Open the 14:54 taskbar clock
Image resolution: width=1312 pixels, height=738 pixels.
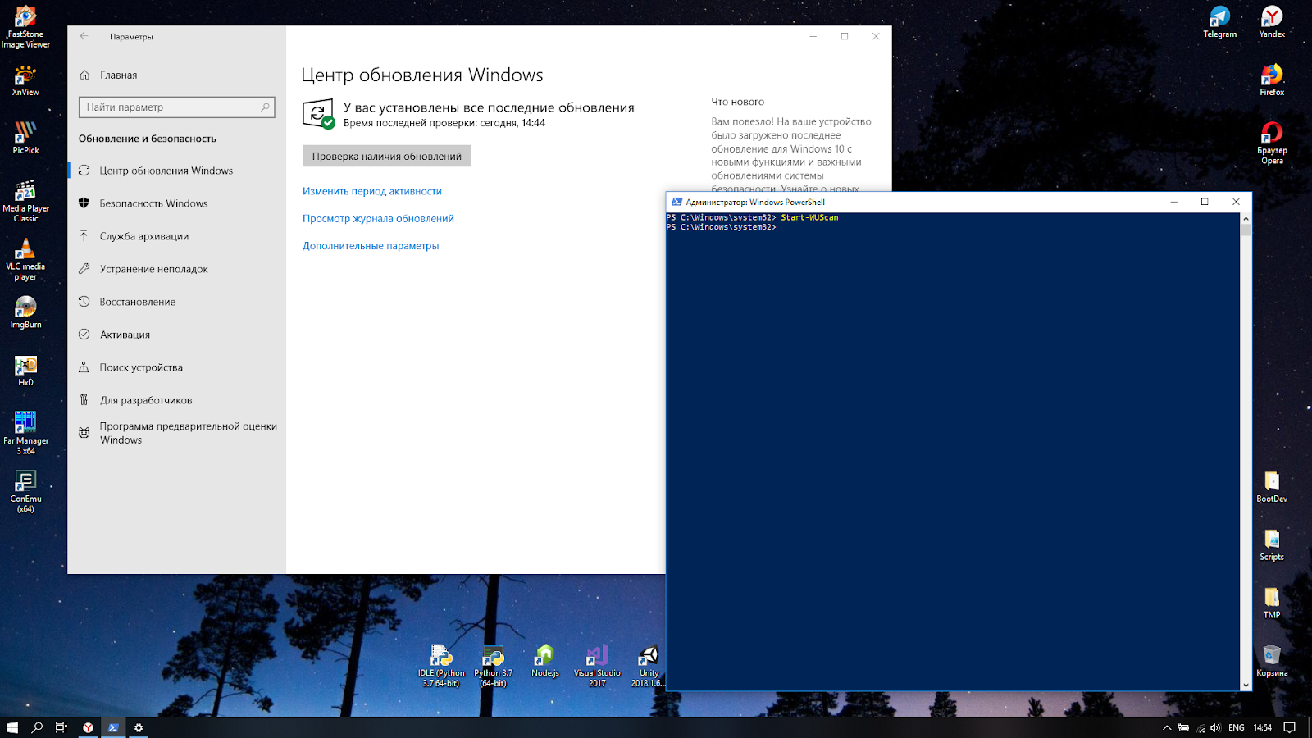click(x=1262, y=727)
